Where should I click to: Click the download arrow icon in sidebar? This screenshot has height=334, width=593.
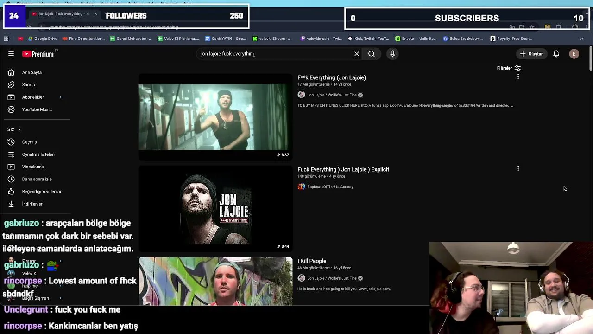pyautogui.click(x=11, y=204)
